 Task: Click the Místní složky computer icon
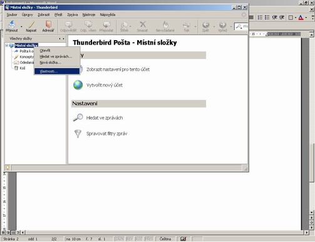click(x=12, y=45)
